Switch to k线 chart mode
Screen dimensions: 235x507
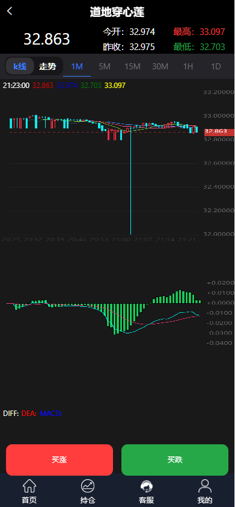[20, 66]
